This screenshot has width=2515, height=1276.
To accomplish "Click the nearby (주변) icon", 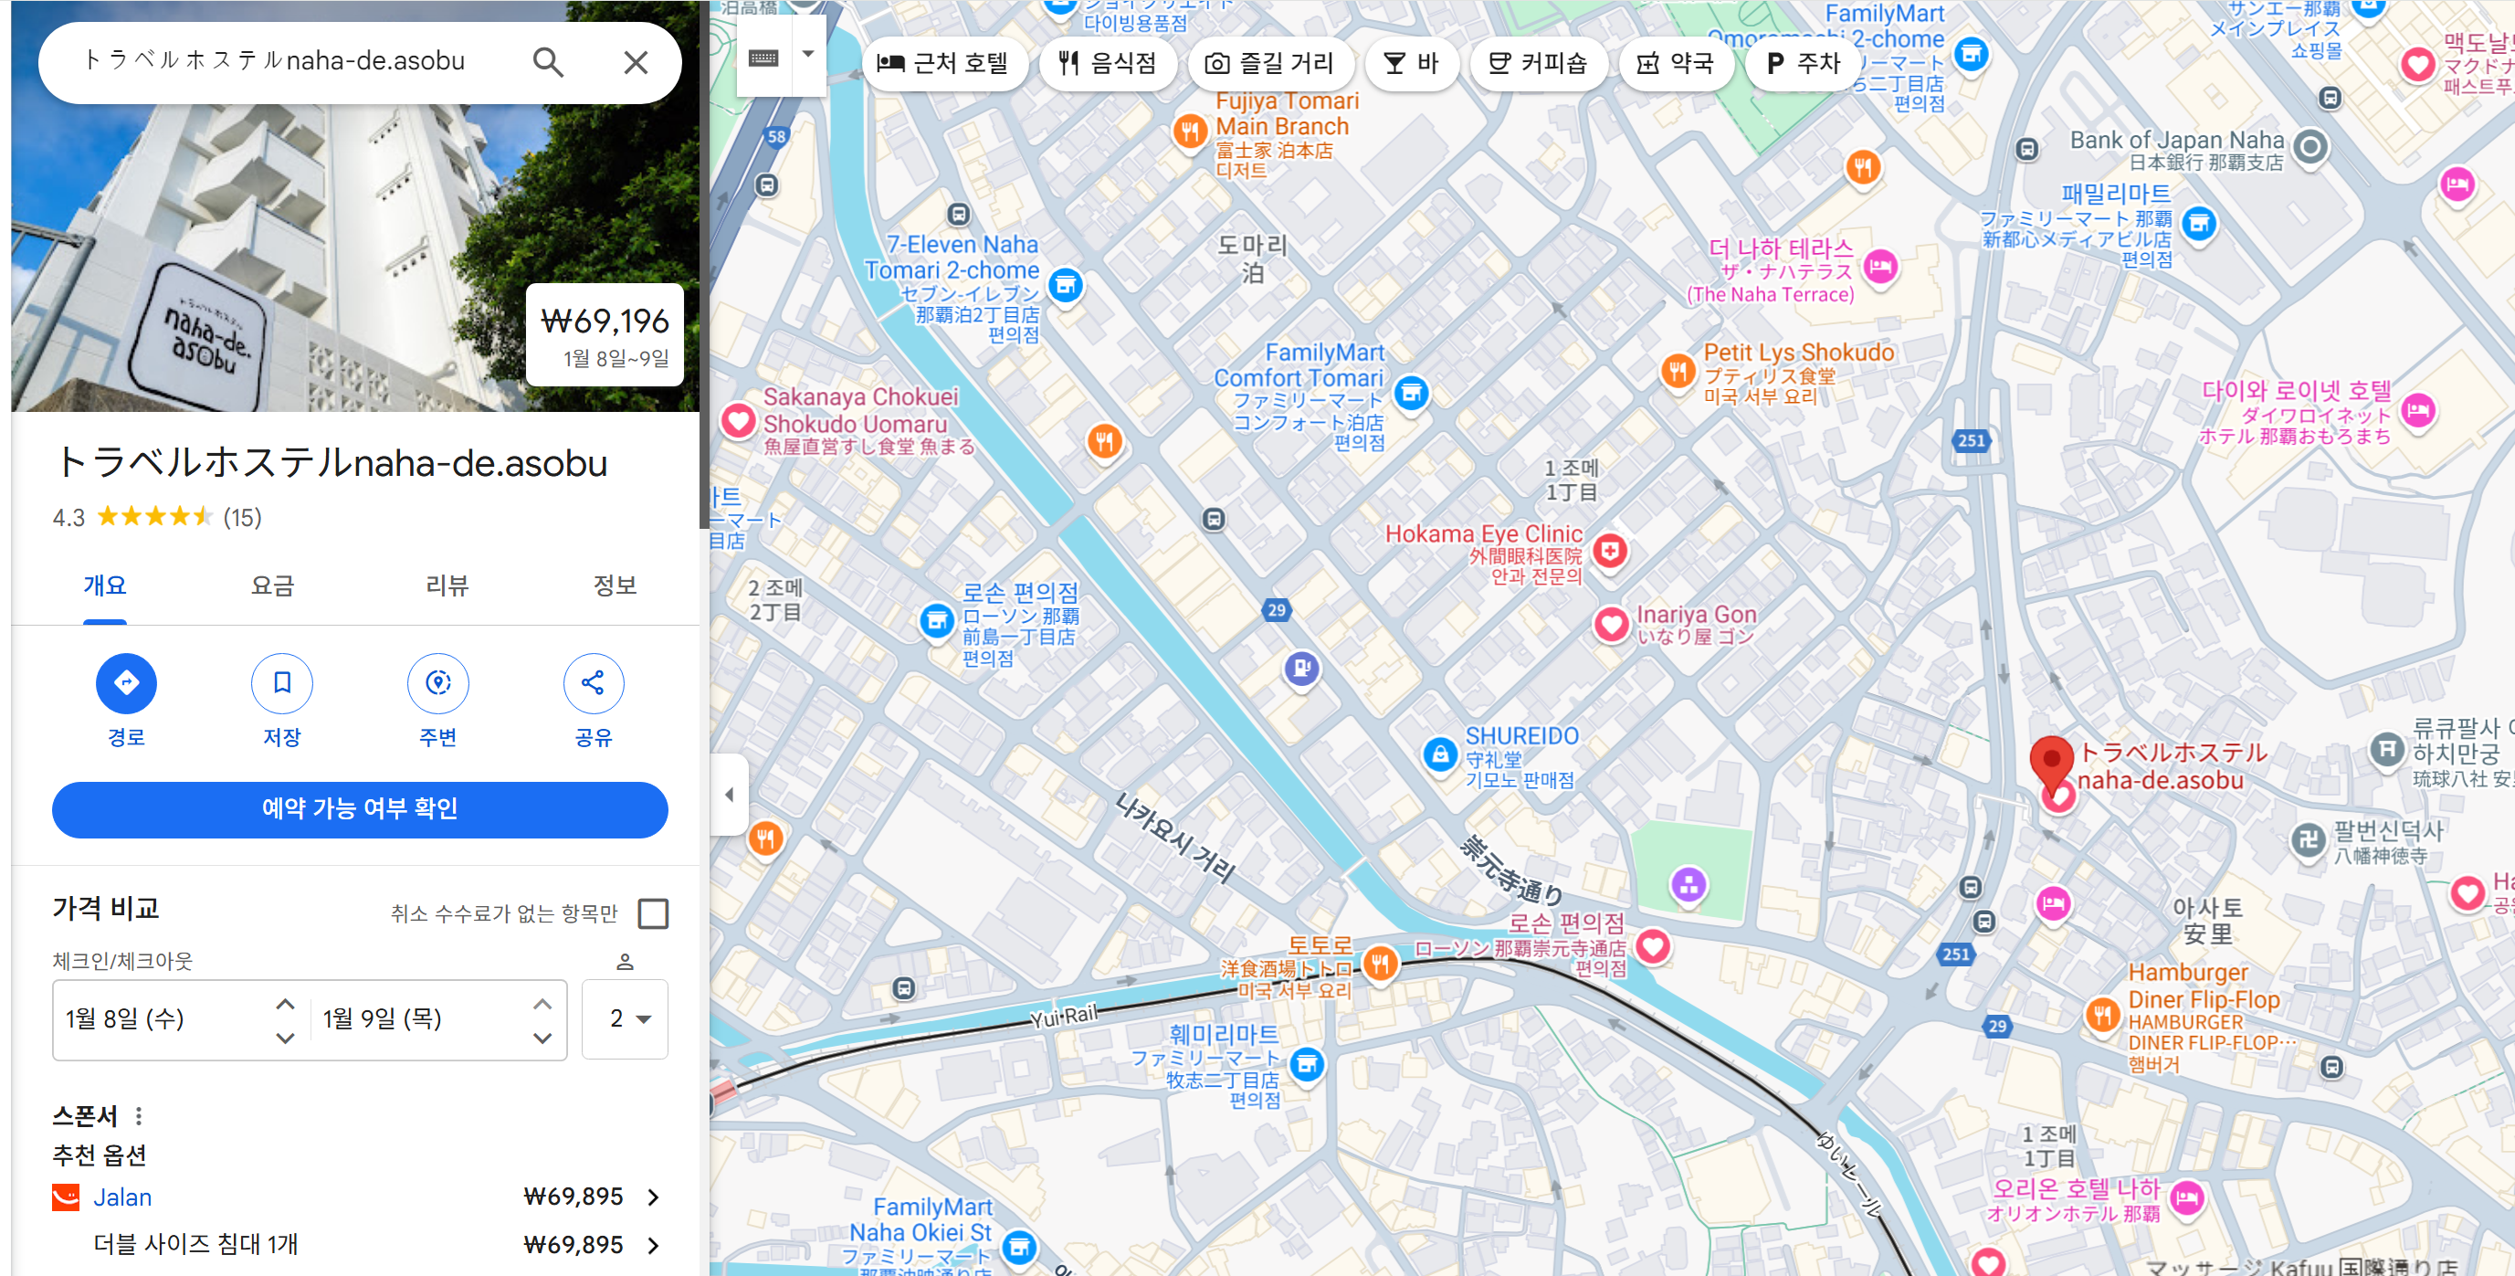I will (437, 682).
